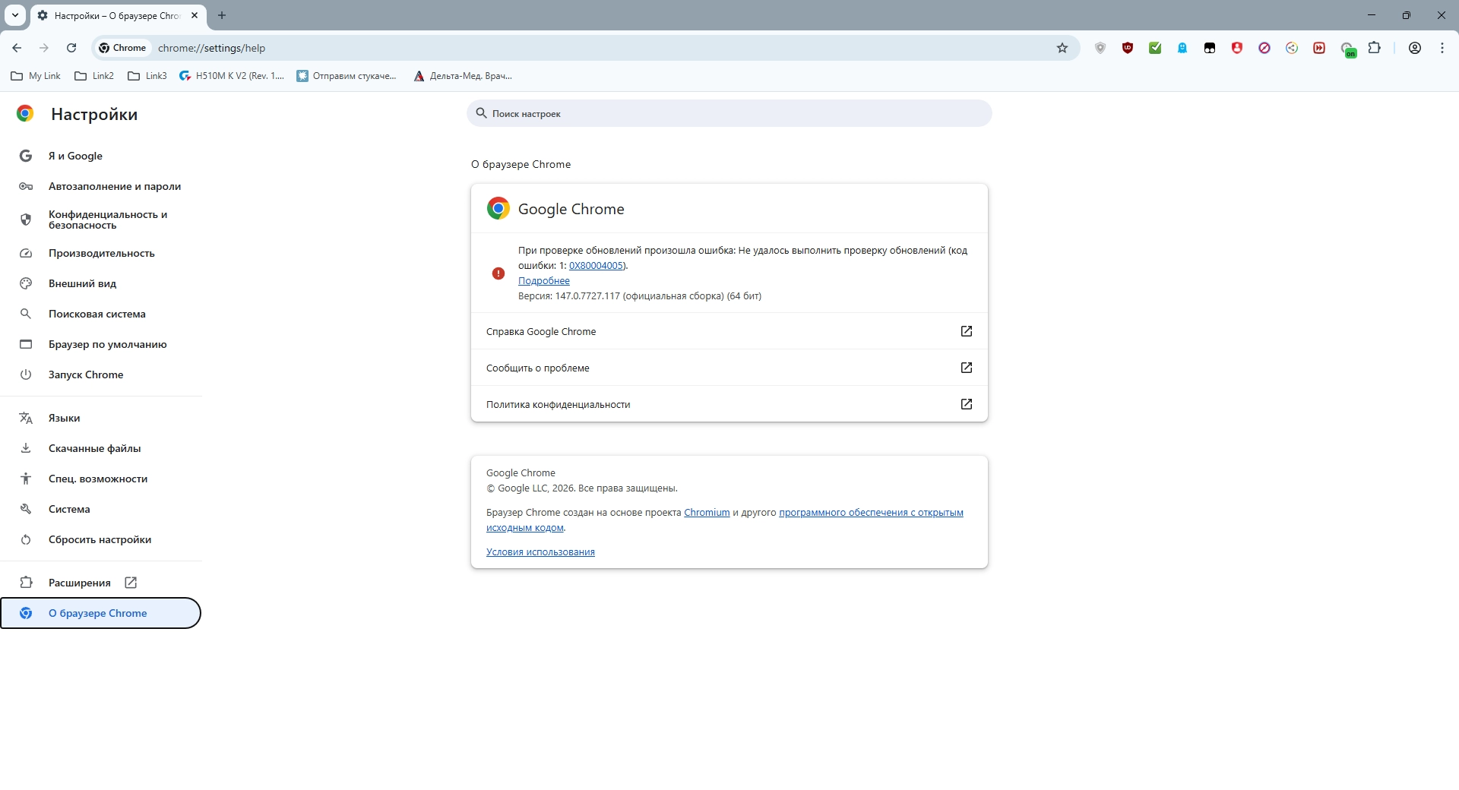Open Спец. возможности in the sidebar
Screen dimensions: 1459x790
[x=100, y=479]
